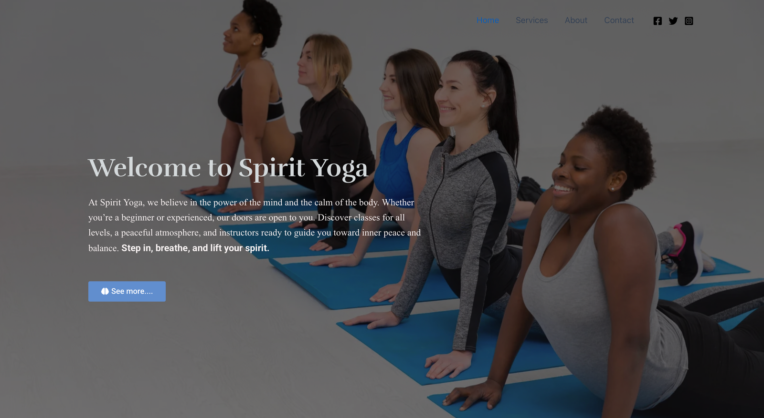Click the bold tagline Step in, breathe
764x418 pixels.
195,248
